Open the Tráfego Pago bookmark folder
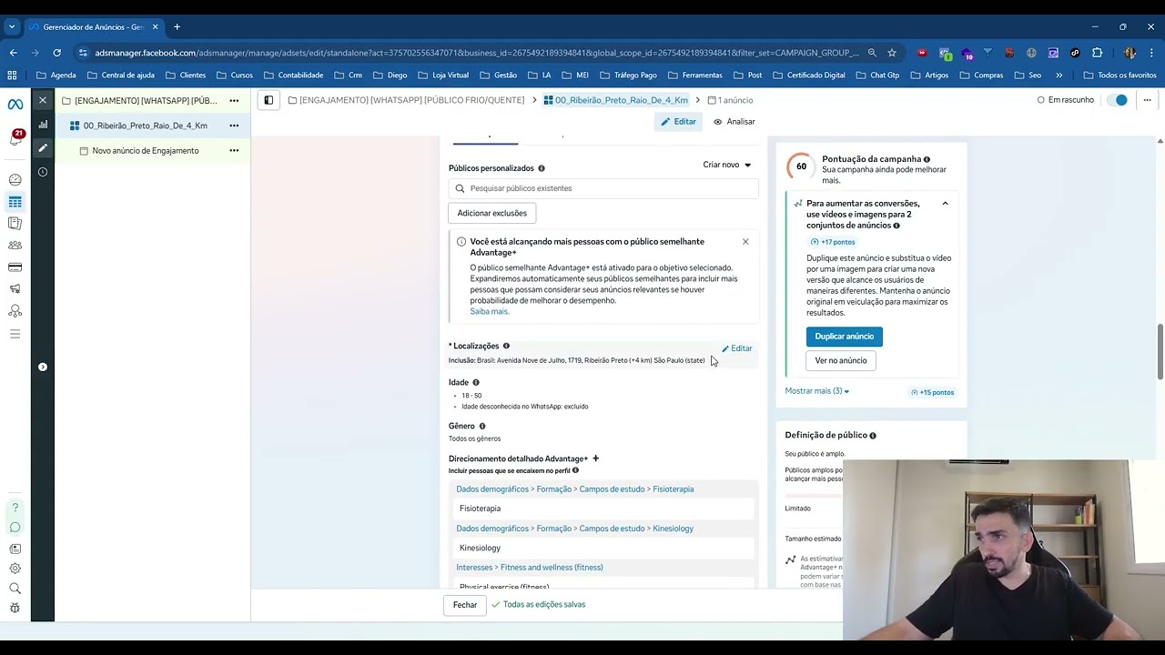Screen dimensions: 1165x655 (x=628, y=76)
